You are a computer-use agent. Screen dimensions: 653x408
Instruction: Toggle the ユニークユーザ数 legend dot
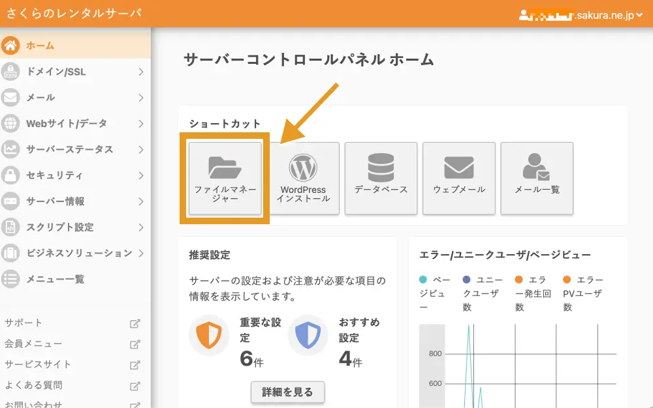coord(467,280)
